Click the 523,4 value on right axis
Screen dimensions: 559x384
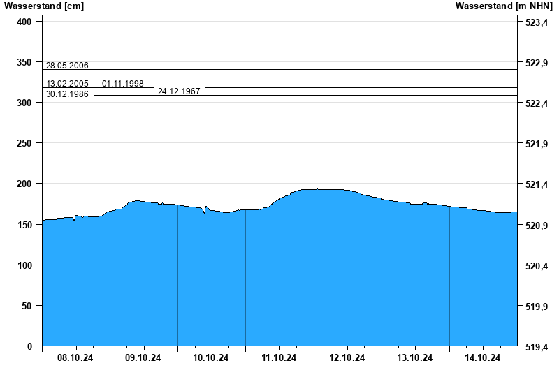pos(535,23)
